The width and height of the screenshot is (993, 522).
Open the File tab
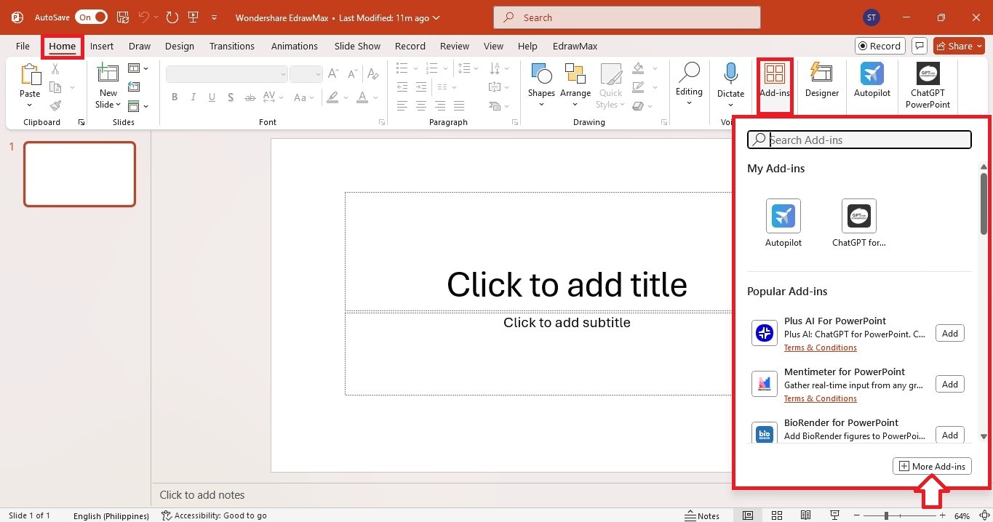[23, 46]
